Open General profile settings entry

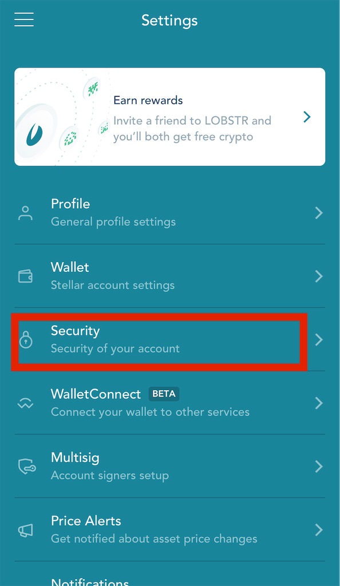(113, 222)
